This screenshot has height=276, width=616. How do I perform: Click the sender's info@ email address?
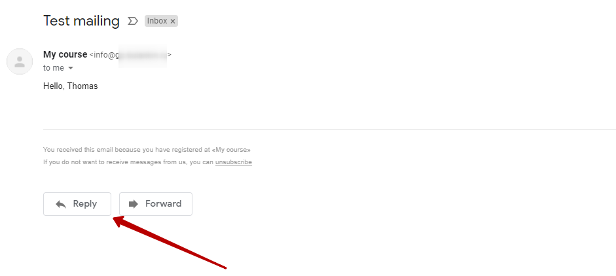click(130, 55)
